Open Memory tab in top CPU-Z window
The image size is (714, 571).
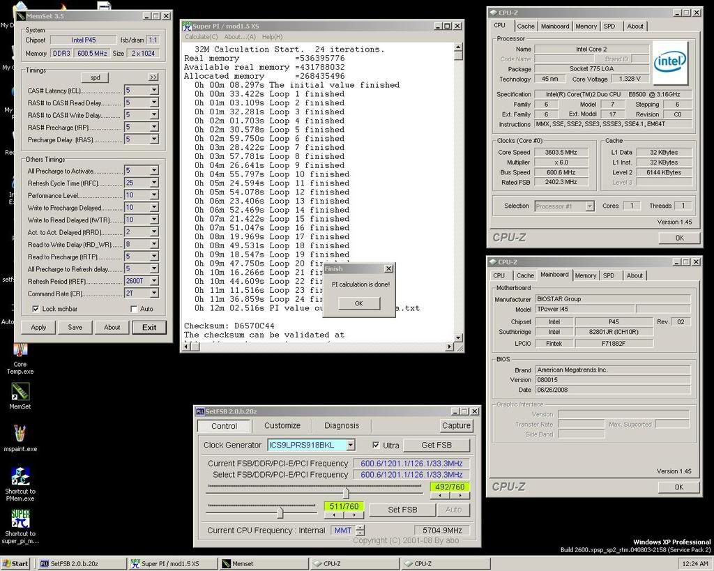(586, 26)
